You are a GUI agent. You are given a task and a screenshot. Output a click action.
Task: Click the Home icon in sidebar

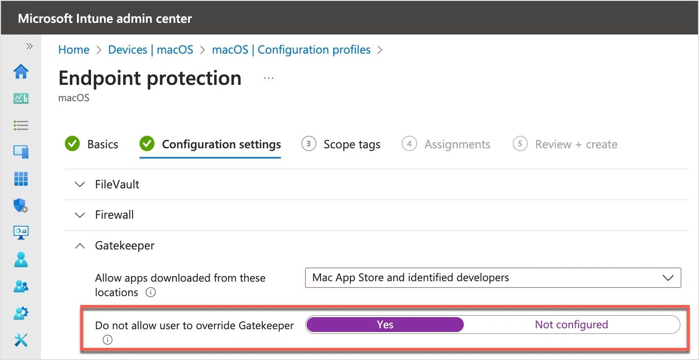tap(21, 71)
